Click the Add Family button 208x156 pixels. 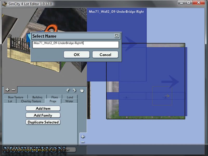(43, 115)
